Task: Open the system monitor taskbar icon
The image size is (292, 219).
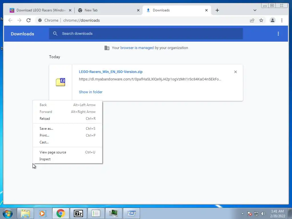Action: pos(113,213)
